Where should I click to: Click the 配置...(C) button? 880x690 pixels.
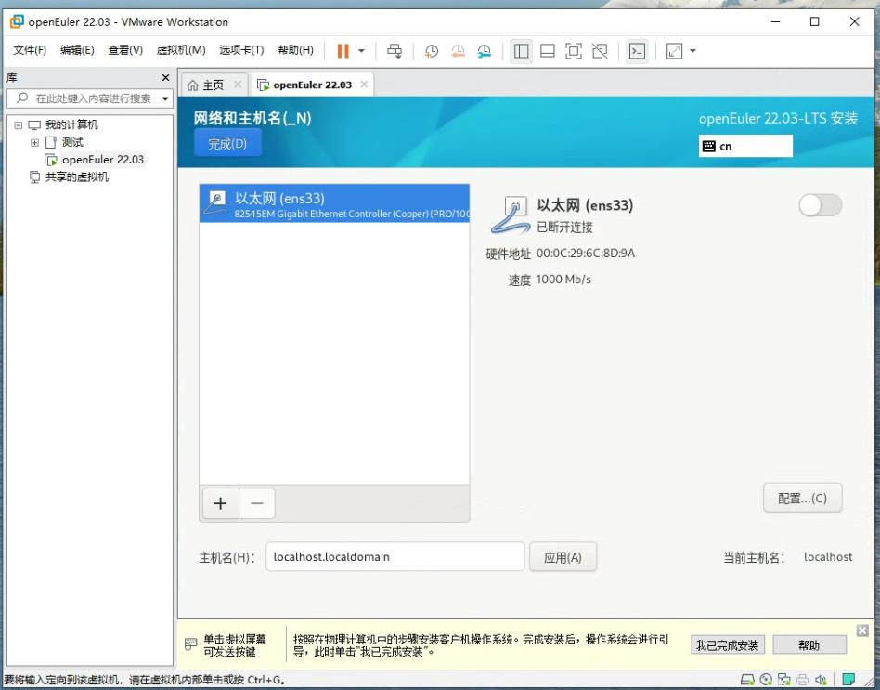[803, 498]
